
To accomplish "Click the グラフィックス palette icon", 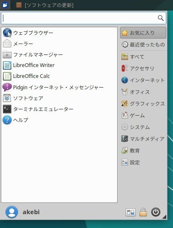I will [x=125, y=104].
